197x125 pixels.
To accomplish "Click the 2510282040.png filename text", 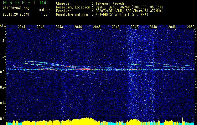I will [16, 8].
